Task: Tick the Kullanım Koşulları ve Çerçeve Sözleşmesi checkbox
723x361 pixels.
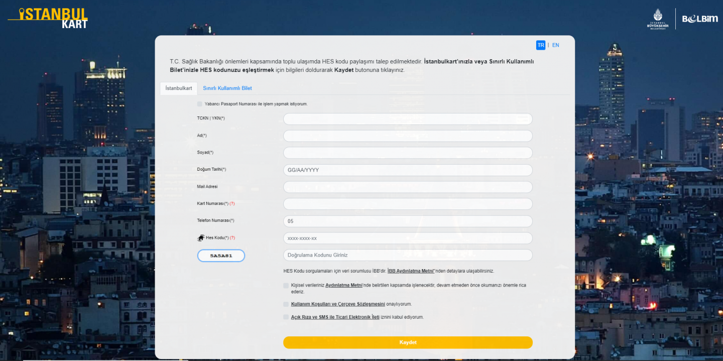Action: click(x=286, y=304)
